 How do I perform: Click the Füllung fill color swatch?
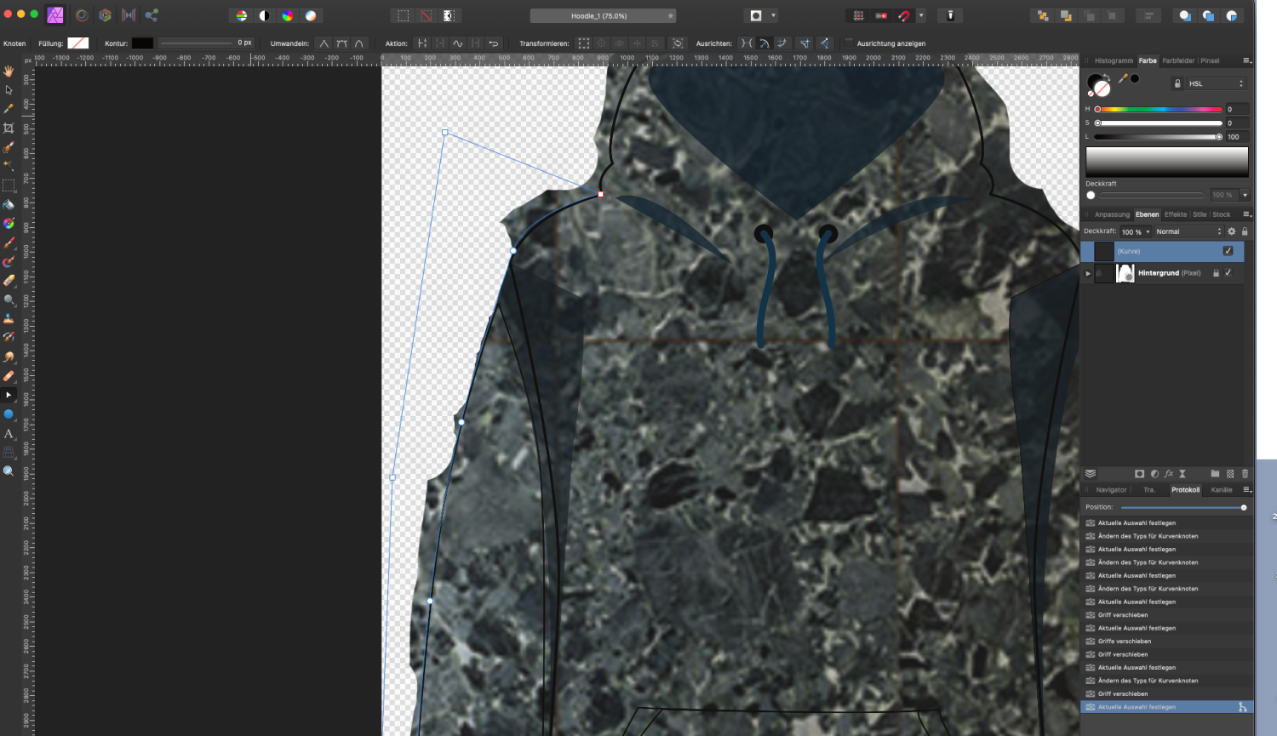(78, 43)
